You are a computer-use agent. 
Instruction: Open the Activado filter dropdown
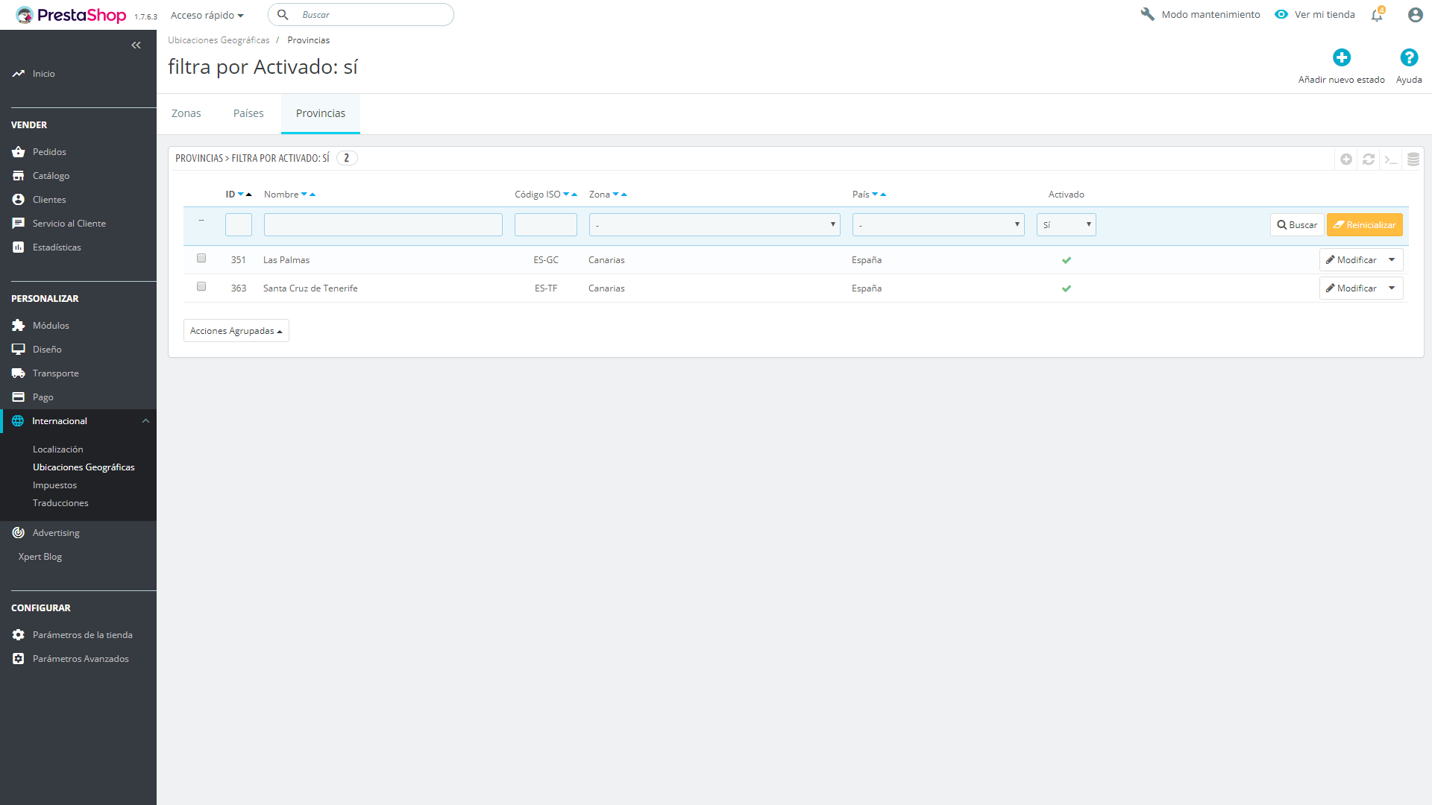[1066, 224]
